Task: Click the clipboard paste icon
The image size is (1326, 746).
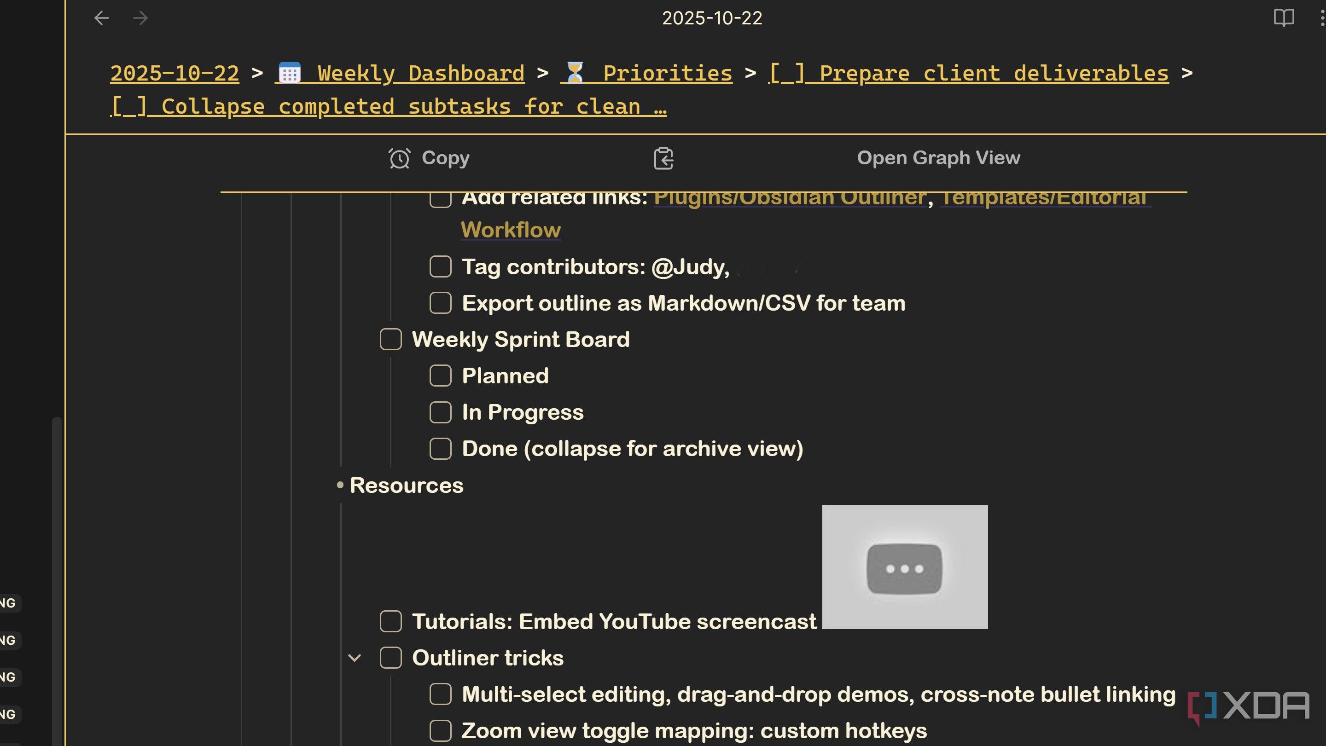Action: click(663, 158)
